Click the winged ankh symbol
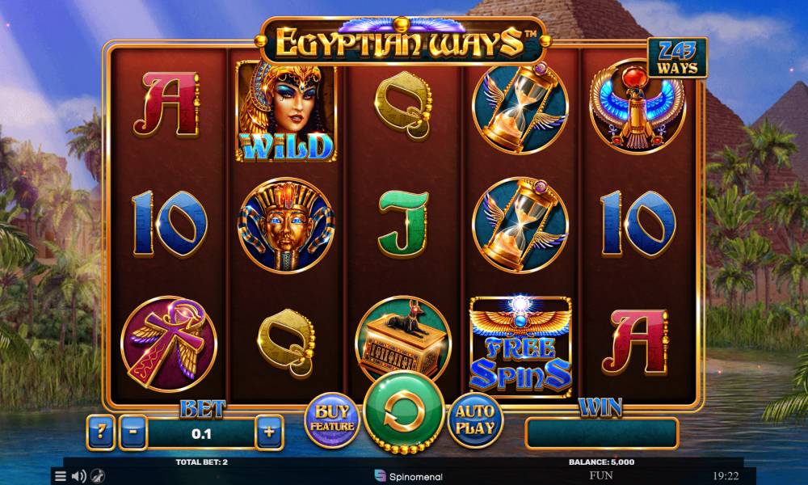Image resolution: width=808 pixels, height=485 pixels. pyautogui.click(x=169, y=344)
